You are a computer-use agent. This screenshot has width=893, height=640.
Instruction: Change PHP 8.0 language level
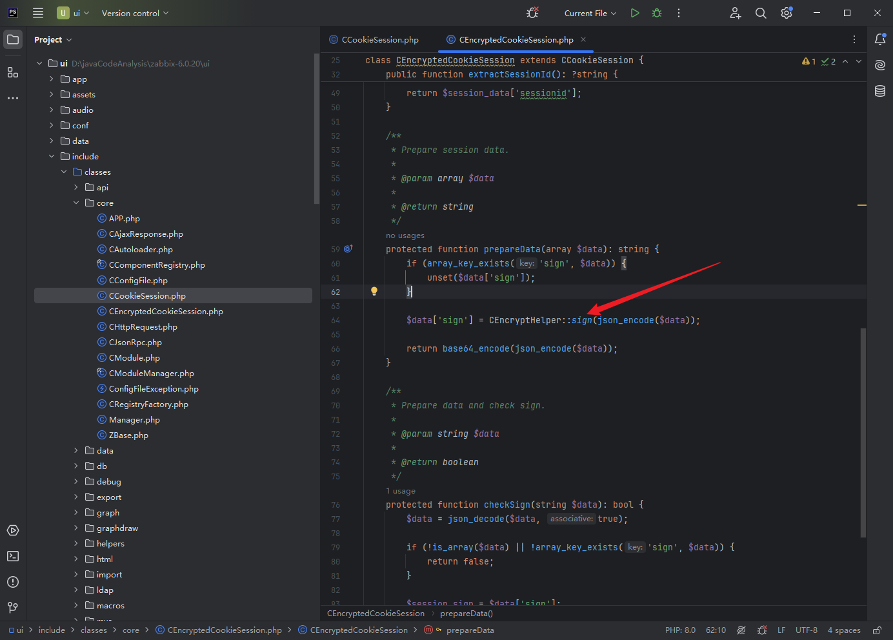point(680,630)
